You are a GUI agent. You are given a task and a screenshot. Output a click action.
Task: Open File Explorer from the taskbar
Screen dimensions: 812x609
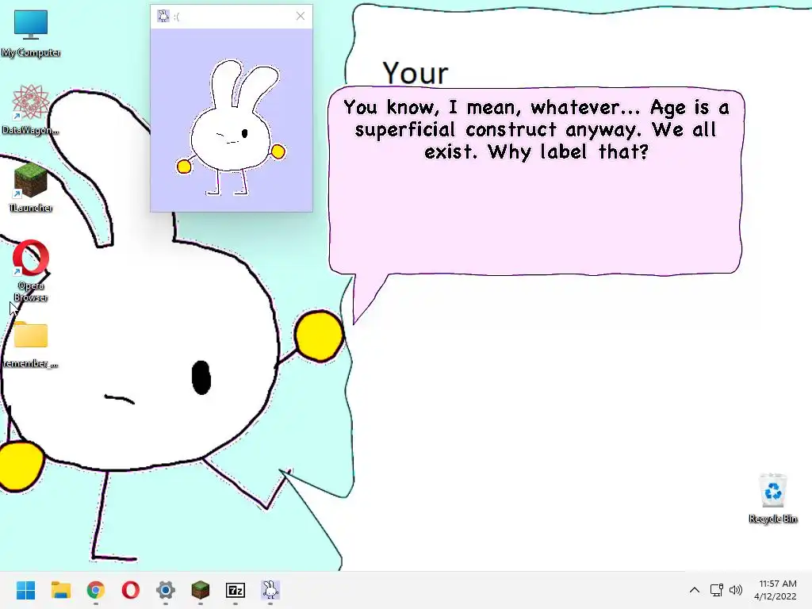click(60, 590)
